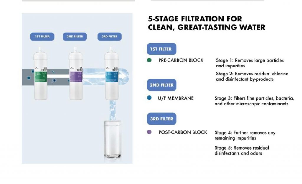Click the green Pre-Carbon Block dot
This screenshot has width=302, height=184.
coord(149,60)
